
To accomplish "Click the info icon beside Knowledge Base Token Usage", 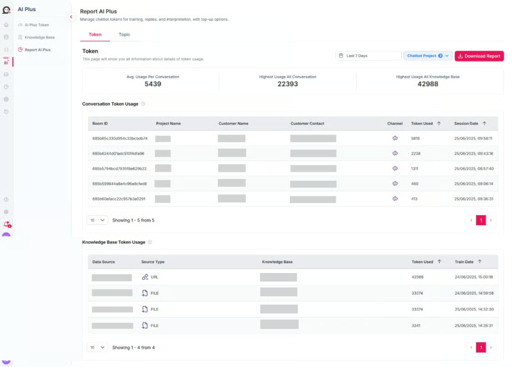I will click(x=150, y=242).
